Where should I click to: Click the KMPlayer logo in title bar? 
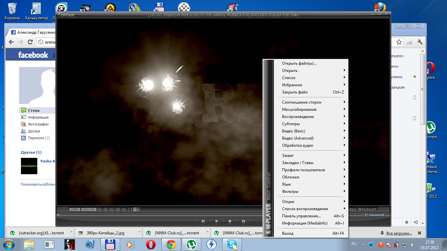point(66,15)
